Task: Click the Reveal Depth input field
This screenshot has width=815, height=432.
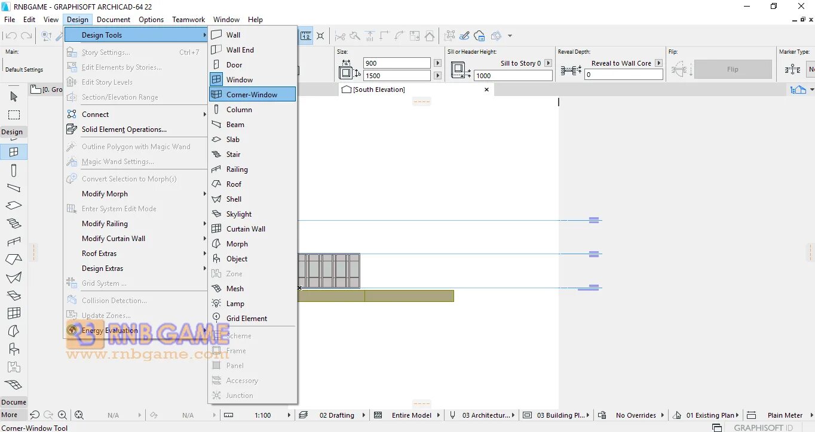Action: (624, 75)
